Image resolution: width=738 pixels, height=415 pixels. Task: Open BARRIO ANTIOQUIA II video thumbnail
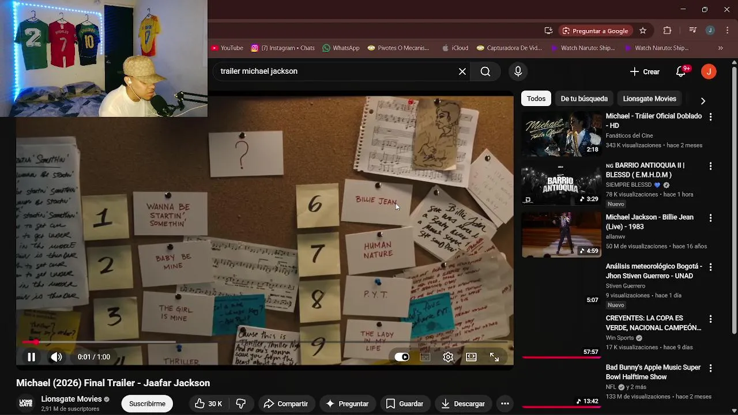point(562,183)
